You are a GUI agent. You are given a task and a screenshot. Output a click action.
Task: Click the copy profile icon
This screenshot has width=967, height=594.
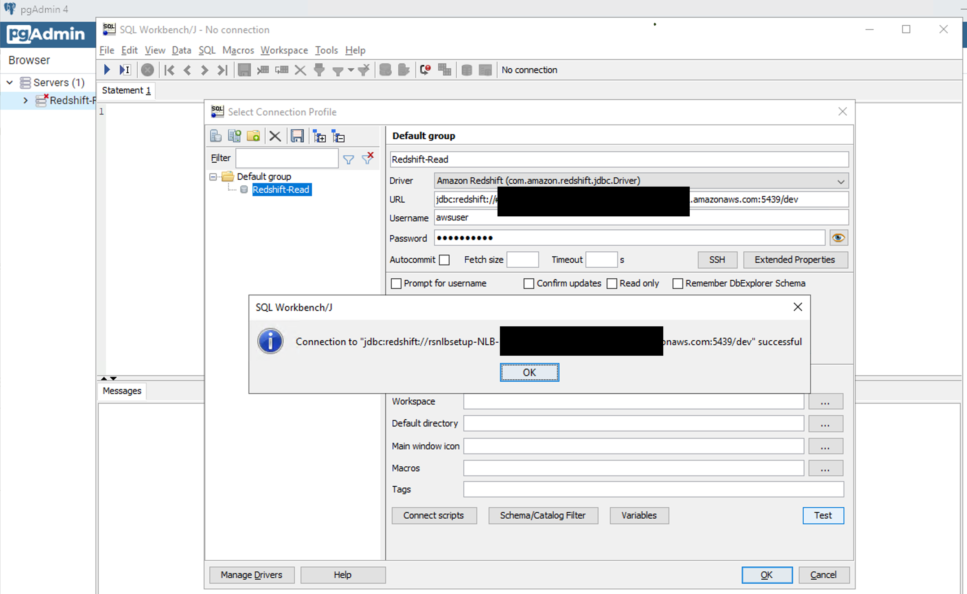235,136
